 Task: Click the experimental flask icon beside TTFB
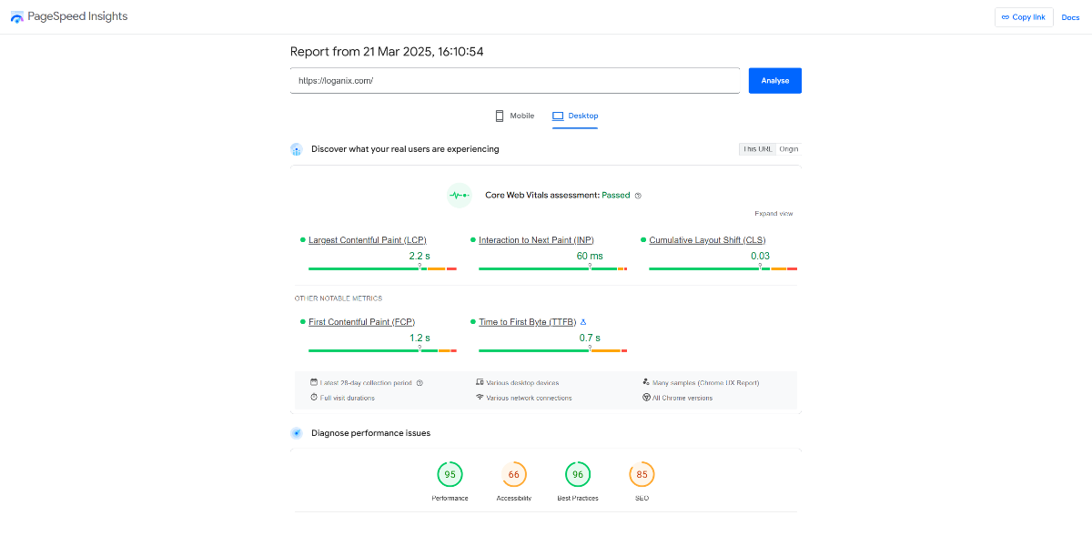[x=583, y=322]
